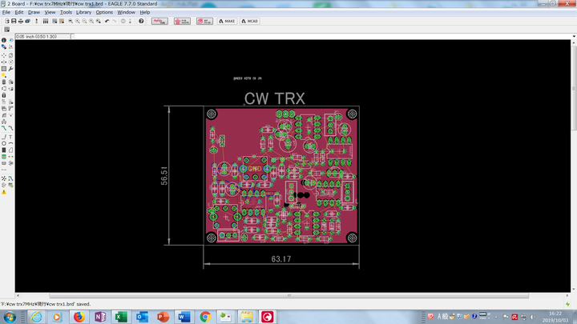577x324 pixels.
Task: Click the Zoom to fit icon
Action: pyautogui.click(x=71, y=21)
